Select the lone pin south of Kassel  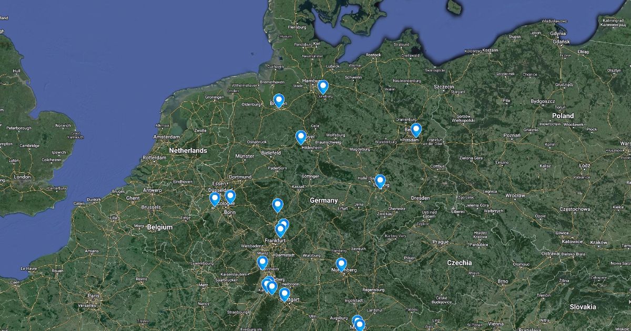click(x=278, y=205)
